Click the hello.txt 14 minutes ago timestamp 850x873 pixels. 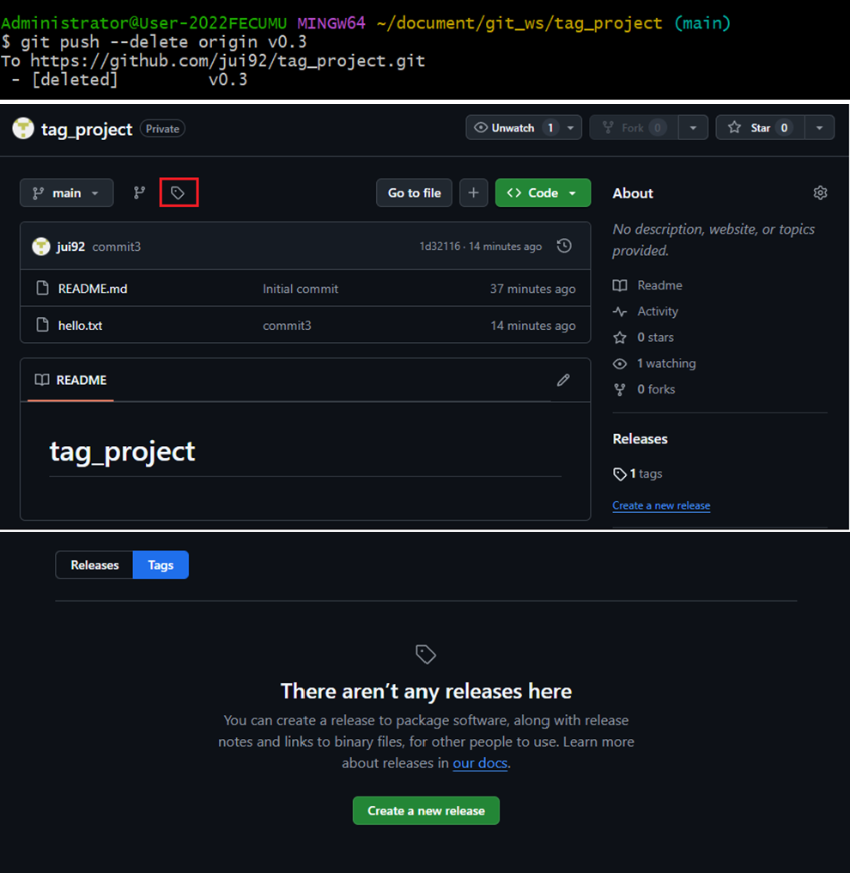point(533,325)
